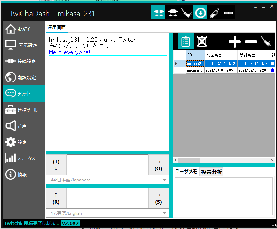277x229 pixels.
Task: Click the (O) arrow send button
Action: click(x=158, y=165)
